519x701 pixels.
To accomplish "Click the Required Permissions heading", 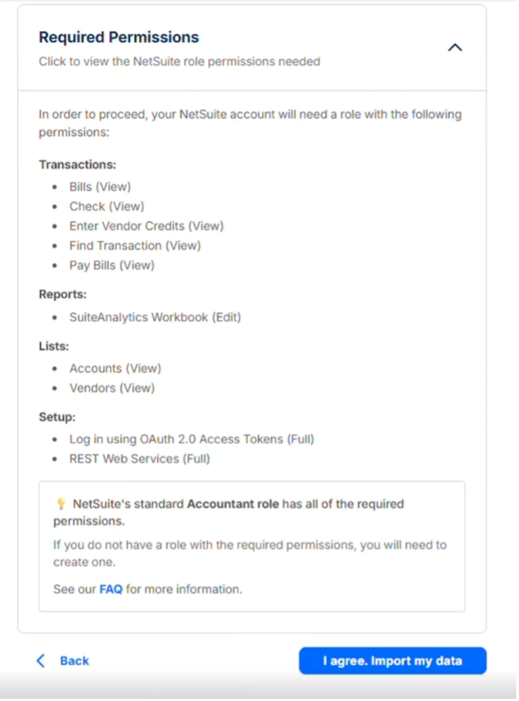I will [119, 37].
